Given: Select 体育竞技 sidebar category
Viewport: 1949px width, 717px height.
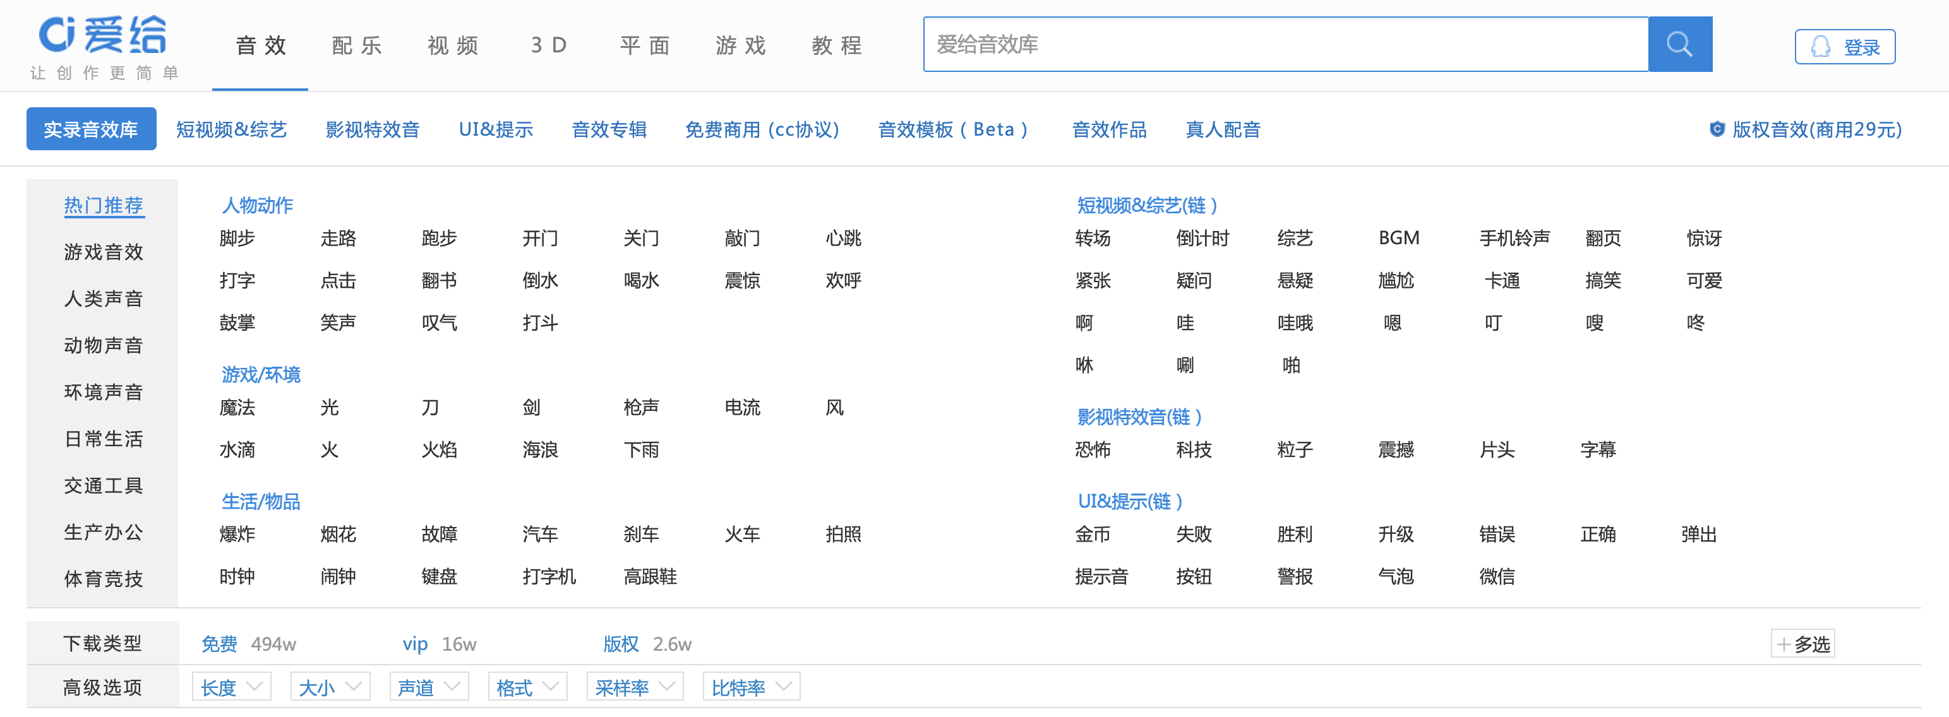Looking at the screenshot, I should click(104, 579).
